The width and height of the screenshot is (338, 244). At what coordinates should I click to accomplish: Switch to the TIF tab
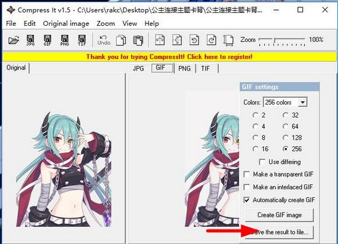coord(206,69)
